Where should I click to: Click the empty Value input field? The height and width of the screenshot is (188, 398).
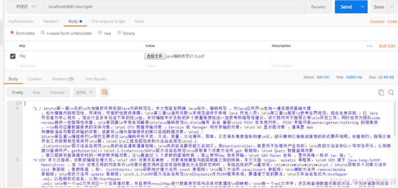[x=206, y=66]
